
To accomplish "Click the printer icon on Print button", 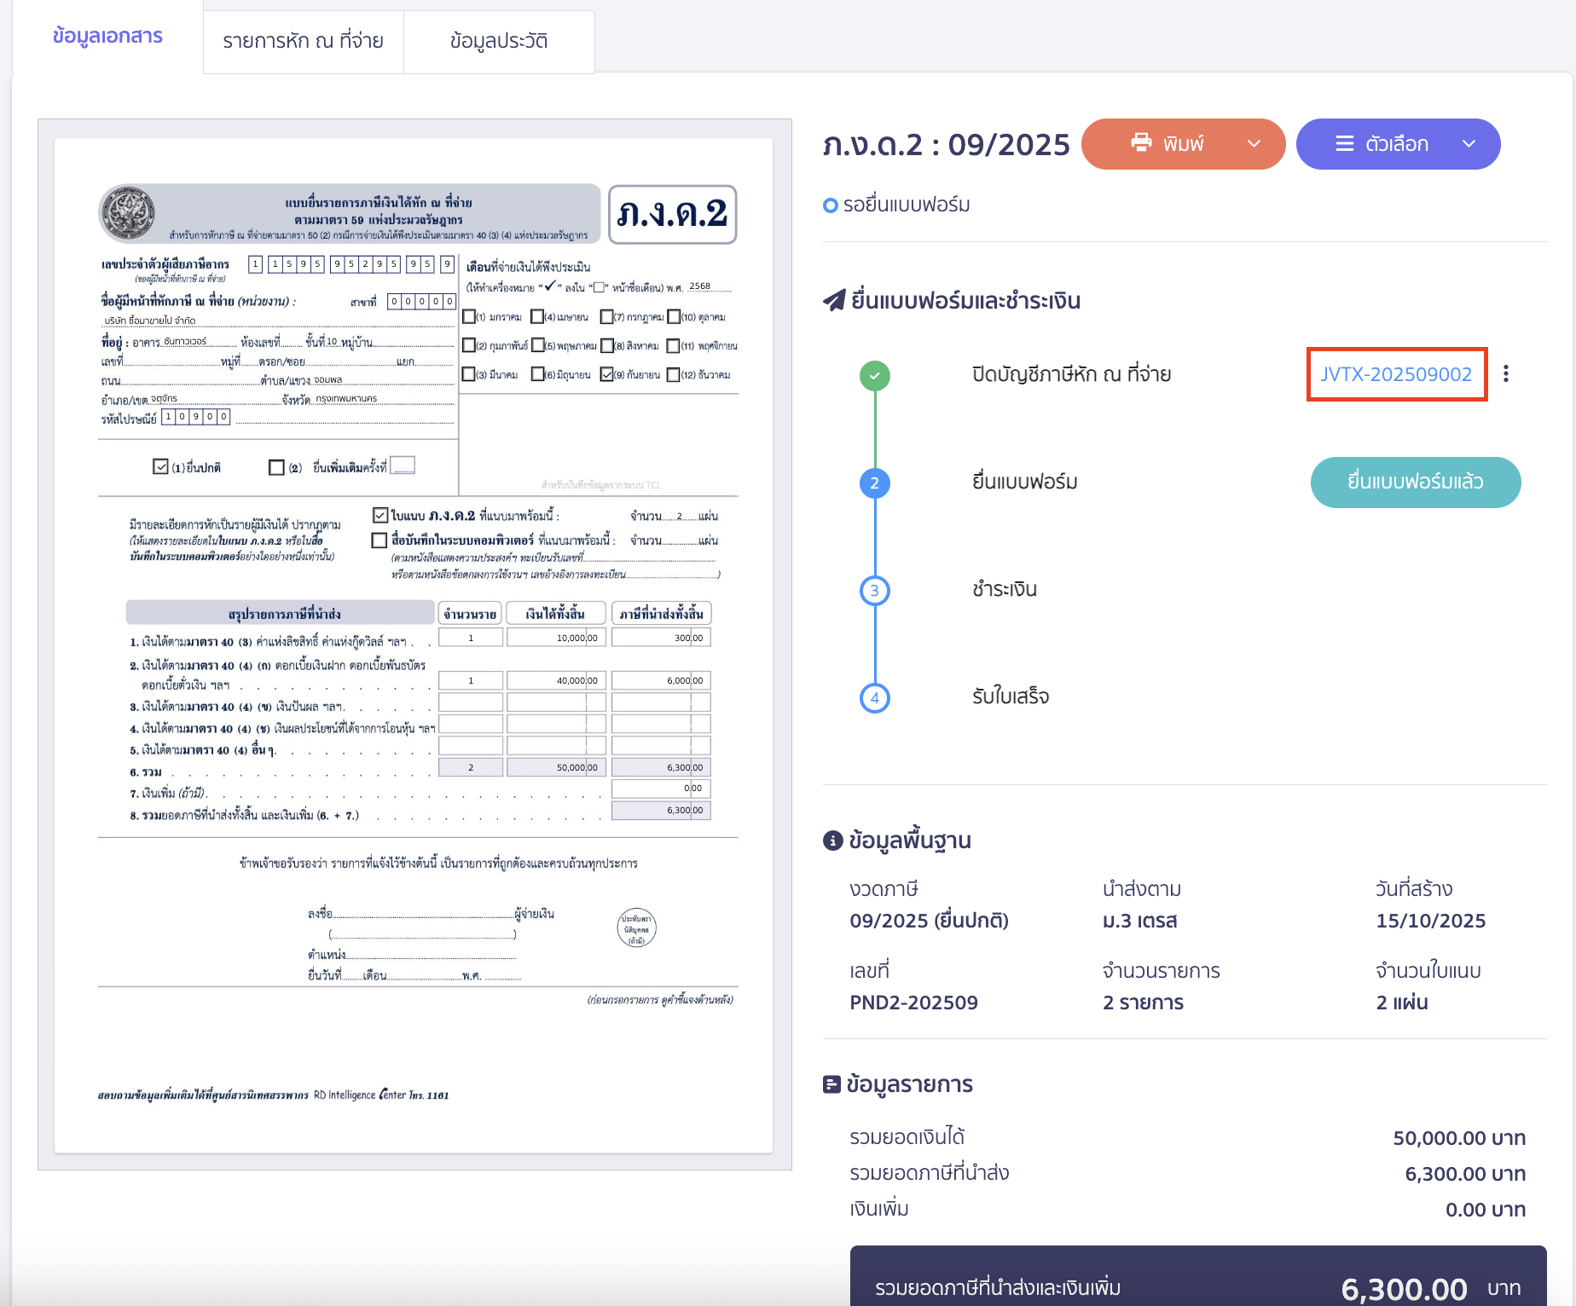I will tap(1140, 143).
